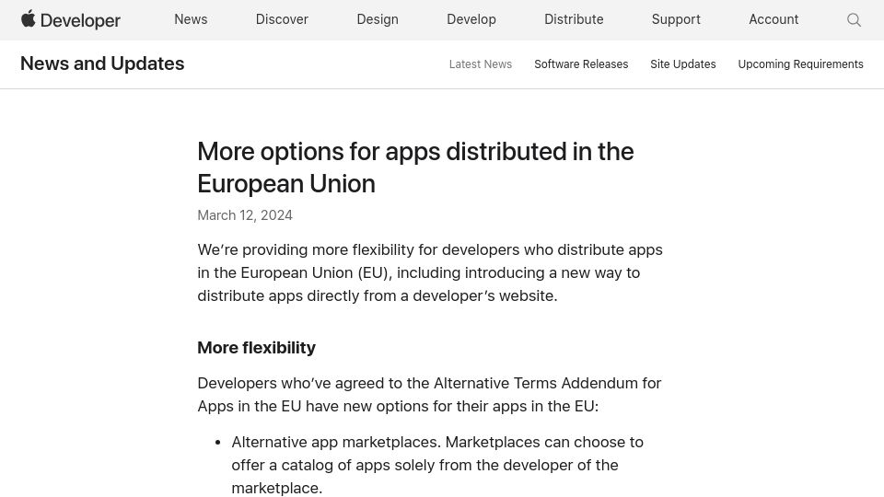The height and width of the screenshot is (497, 884).
Task: Open the Develop menu item
Action: 471,19
